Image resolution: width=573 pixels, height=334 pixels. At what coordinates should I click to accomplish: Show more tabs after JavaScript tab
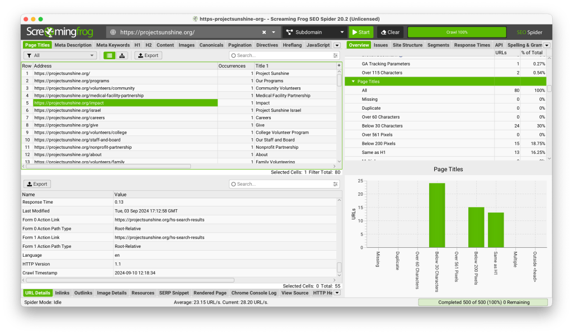337,45
